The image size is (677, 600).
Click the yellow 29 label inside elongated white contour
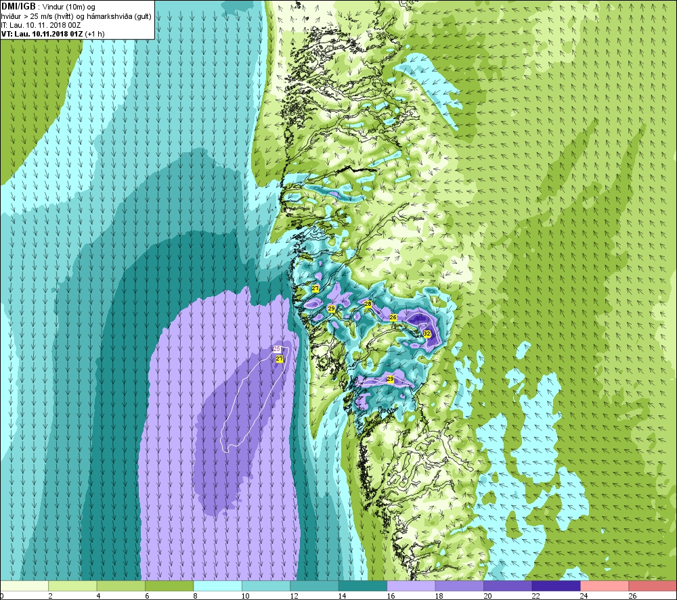coord(391,379)
